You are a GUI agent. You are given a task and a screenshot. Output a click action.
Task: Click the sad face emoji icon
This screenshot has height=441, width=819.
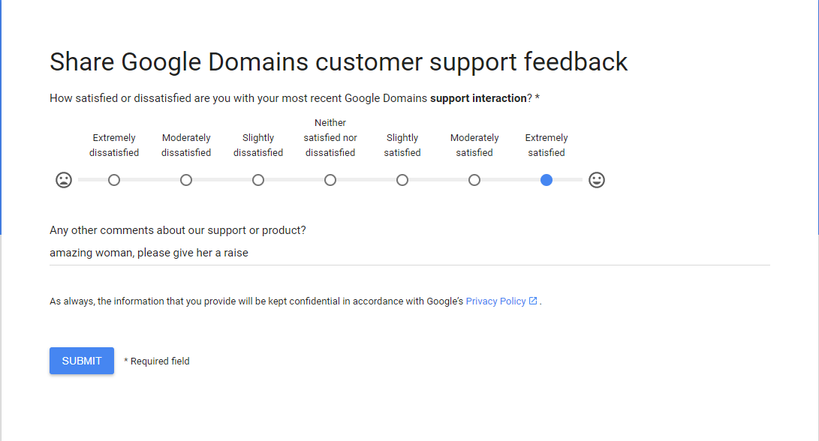click(64, 180)
